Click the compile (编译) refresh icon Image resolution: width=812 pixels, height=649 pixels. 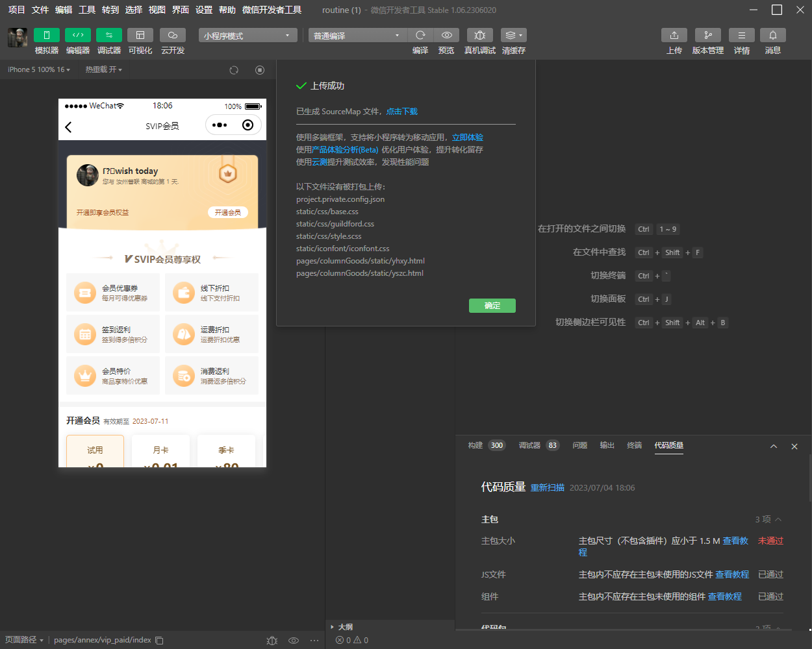pos(420,35)
